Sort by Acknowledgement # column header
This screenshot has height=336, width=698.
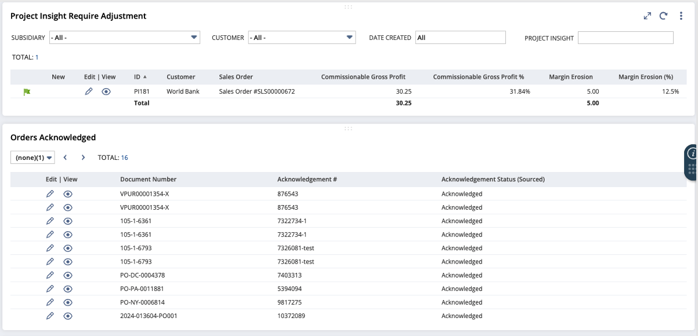coord(307,180)
